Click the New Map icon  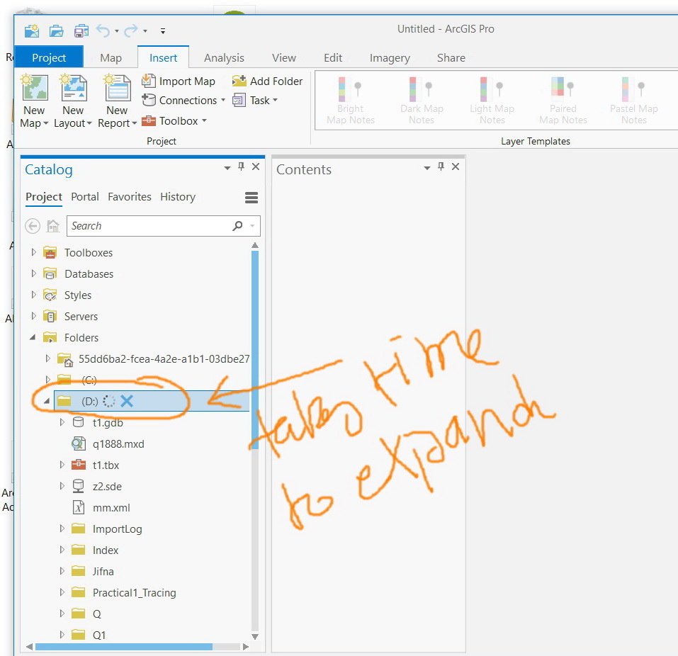(x=35, y=88)
